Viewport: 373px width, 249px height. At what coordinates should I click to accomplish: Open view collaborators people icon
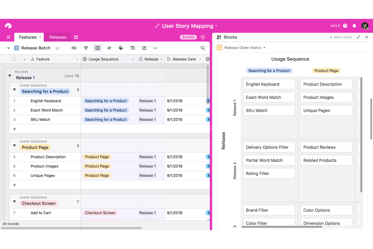point(57,48)
